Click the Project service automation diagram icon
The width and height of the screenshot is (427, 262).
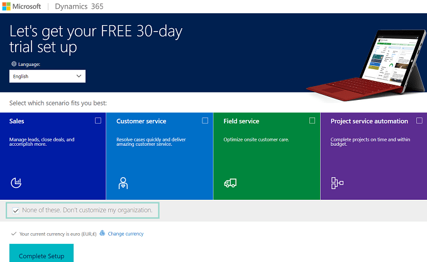tap(337, 183)
